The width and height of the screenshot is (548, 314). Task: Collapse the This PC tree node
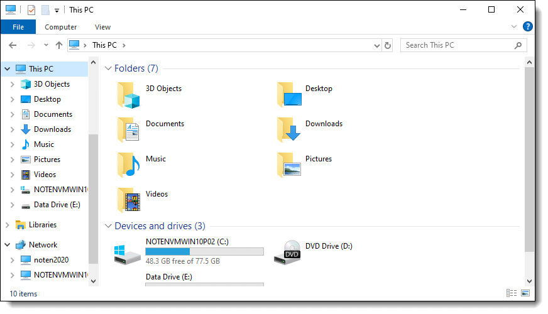pyautogui.click(x=7, y=69)
